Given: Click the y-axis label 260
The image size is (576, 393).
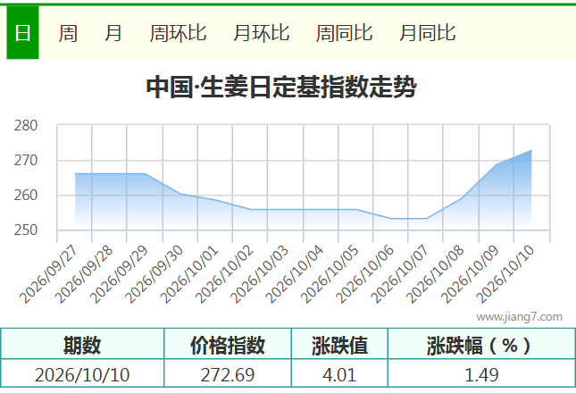Looking at the screenshot, I should [26, 196].
